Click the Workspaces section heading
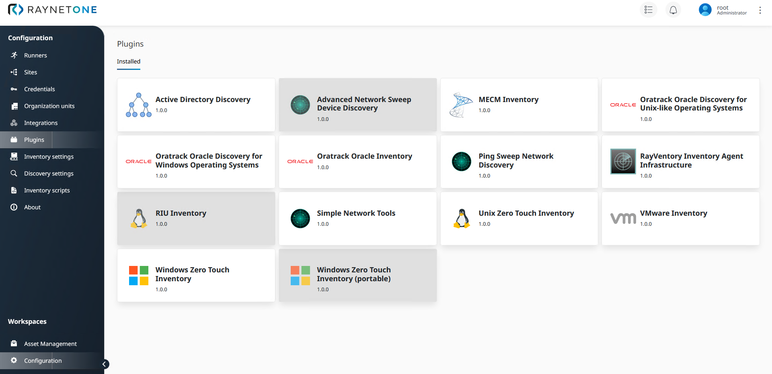Viewport: 772px width, 374px height. [x=27, y=321]
